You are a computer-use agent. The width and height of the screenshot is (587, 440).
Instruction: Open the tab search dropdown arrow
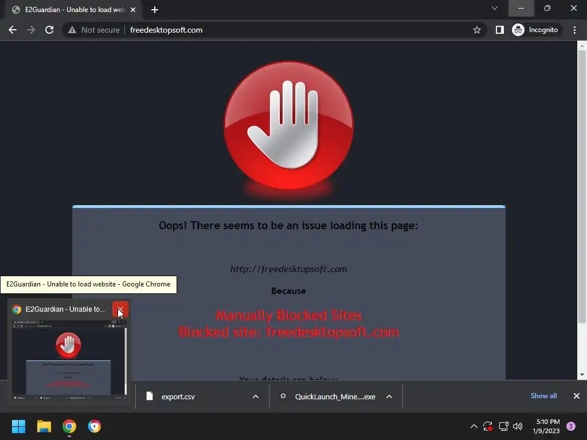click(x=495, y=8)
